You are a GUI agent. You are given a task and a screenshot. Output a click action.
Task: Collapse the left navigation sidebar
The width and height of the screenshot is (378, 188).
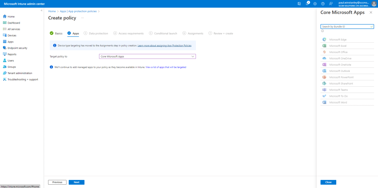pyautogui.click(x=41, y=10)
